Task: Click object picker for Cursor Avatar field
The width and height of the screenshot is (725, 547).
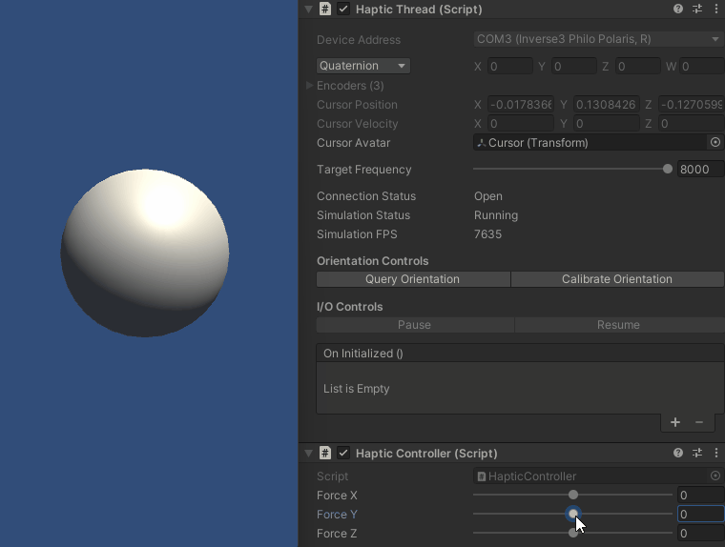Action: [715, 143]
